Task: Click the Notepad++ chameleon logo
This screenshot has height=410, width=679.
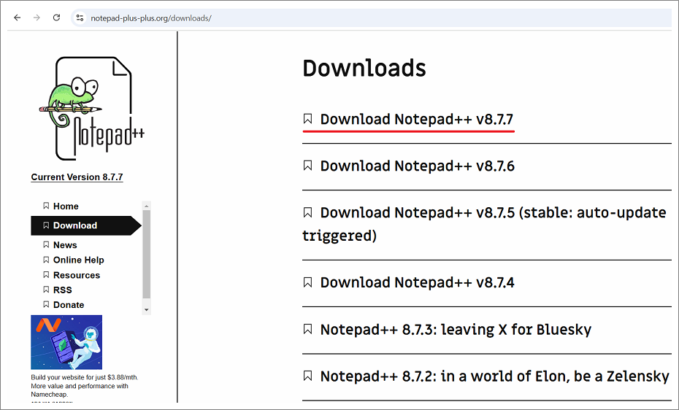Action: (92, 109)
